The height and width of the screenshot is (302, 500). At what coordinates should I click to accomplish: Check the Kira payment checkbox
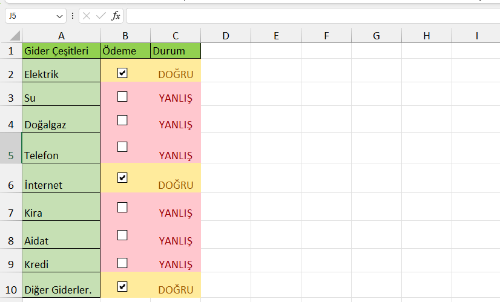click(122, 207)
